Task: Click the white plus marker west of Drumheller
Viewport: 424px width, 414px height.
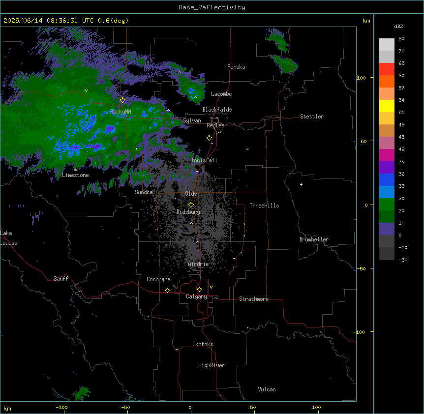Action: coord(301,184)
